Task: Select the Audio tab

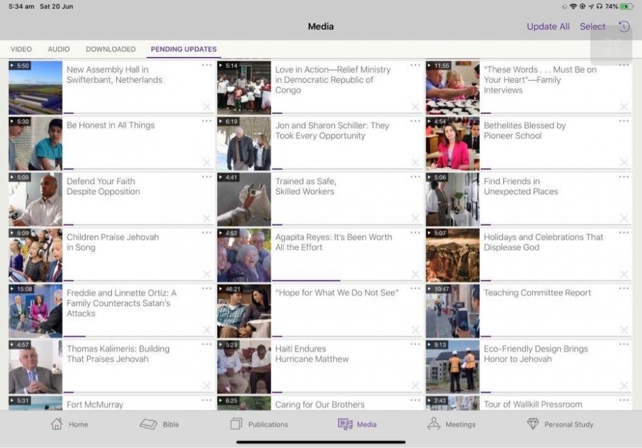Action: coord(58,49)
